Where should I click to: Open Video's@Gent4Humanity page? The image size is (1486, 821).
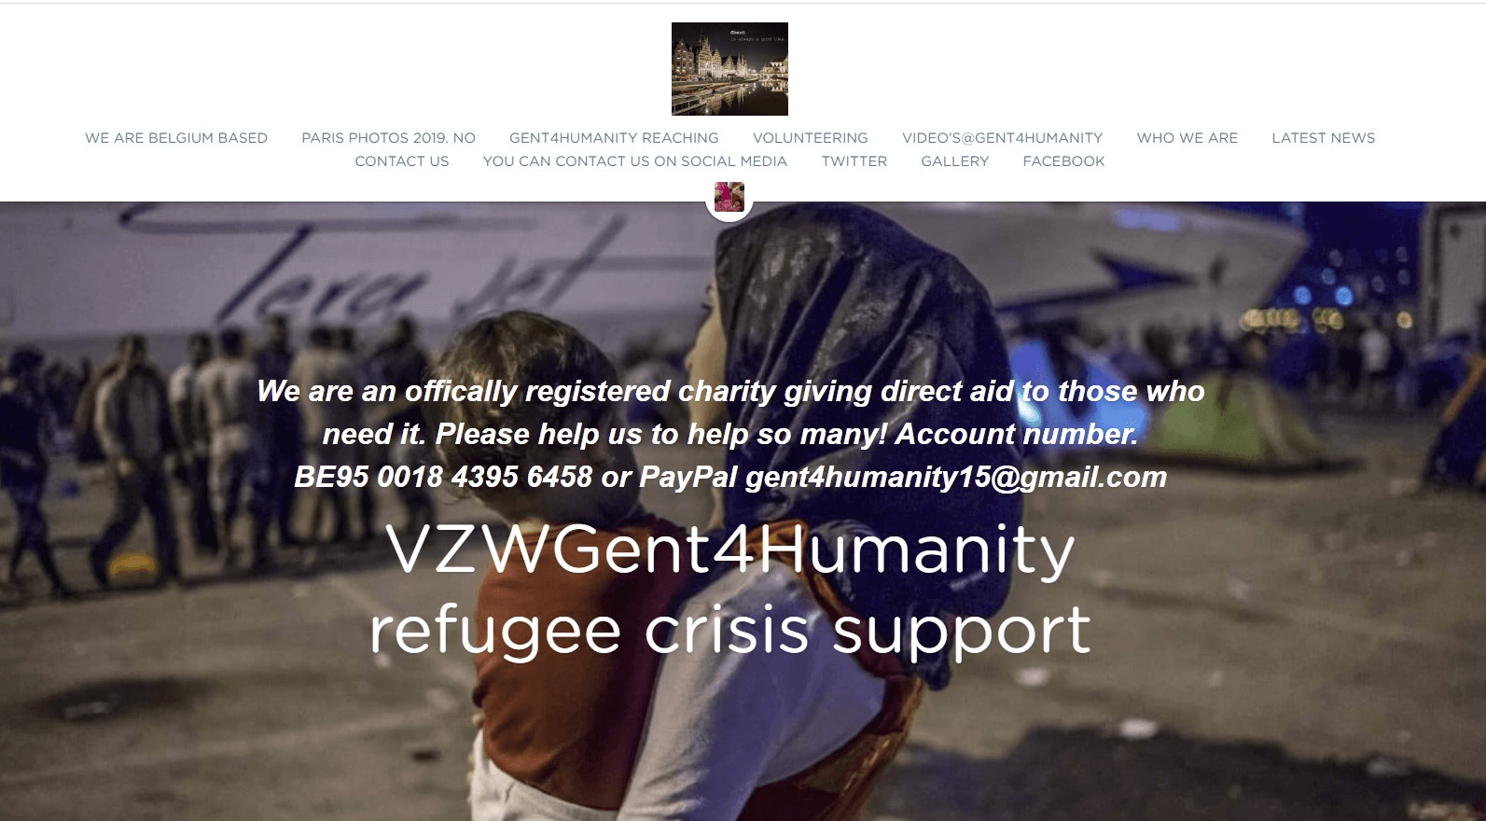click(1002, 138)
